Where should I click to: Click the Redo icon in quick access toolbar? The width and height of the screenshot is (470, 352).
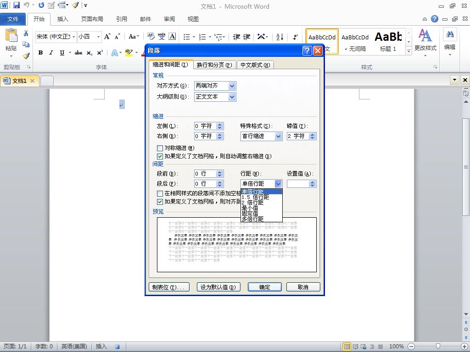41,5
